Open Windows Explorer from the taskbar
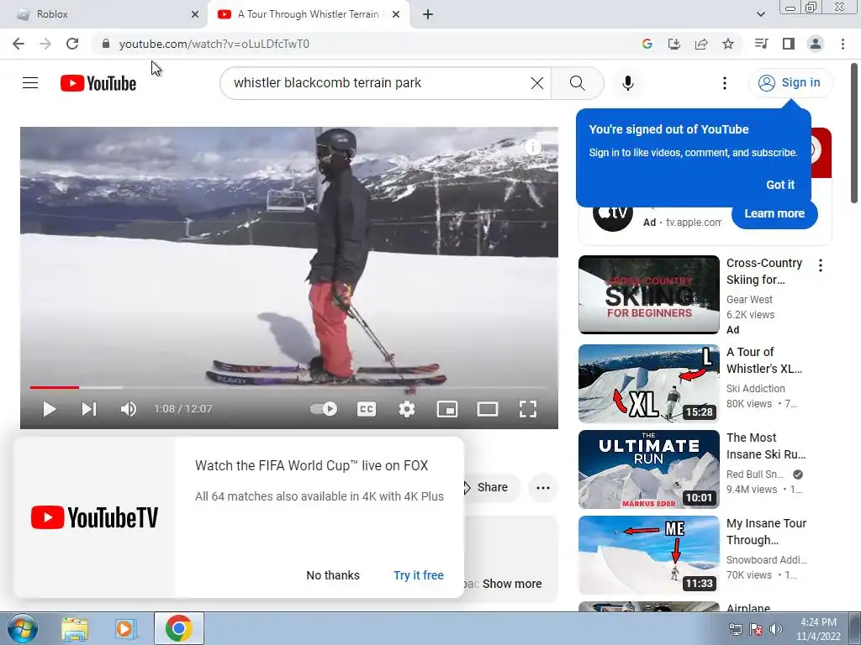 point(75,628)
